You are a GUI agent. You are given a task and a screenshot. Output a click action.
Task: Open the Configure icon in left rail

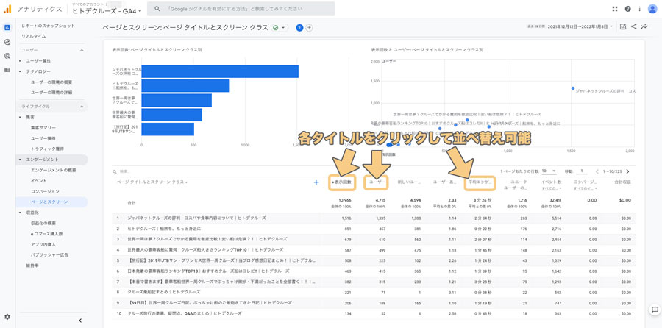7,70
